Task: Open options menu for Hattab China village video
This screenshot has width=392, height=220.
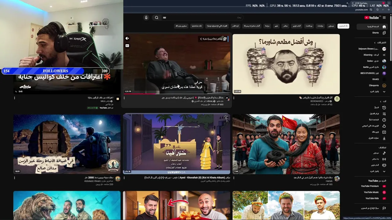Action: pyautogui.click(x=234, y=178)
